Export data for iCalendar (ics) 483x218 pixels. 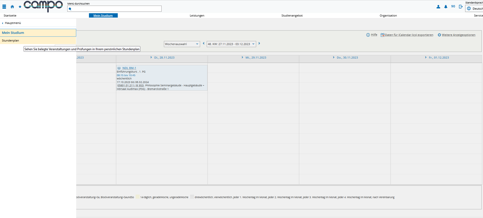409,35
